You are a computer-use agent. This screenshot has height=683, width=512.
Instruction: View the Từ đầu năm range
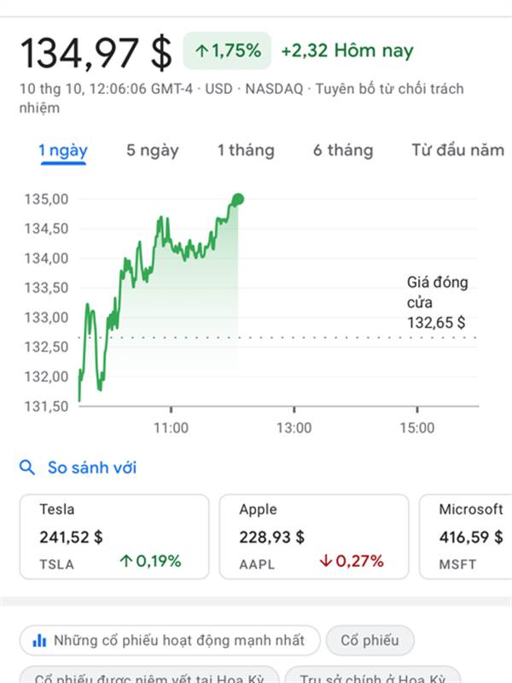pos(458,151)
